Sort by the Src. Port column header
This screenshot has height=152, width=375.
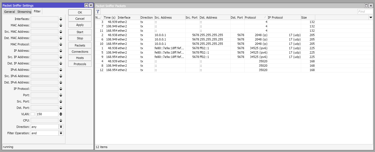192,17
